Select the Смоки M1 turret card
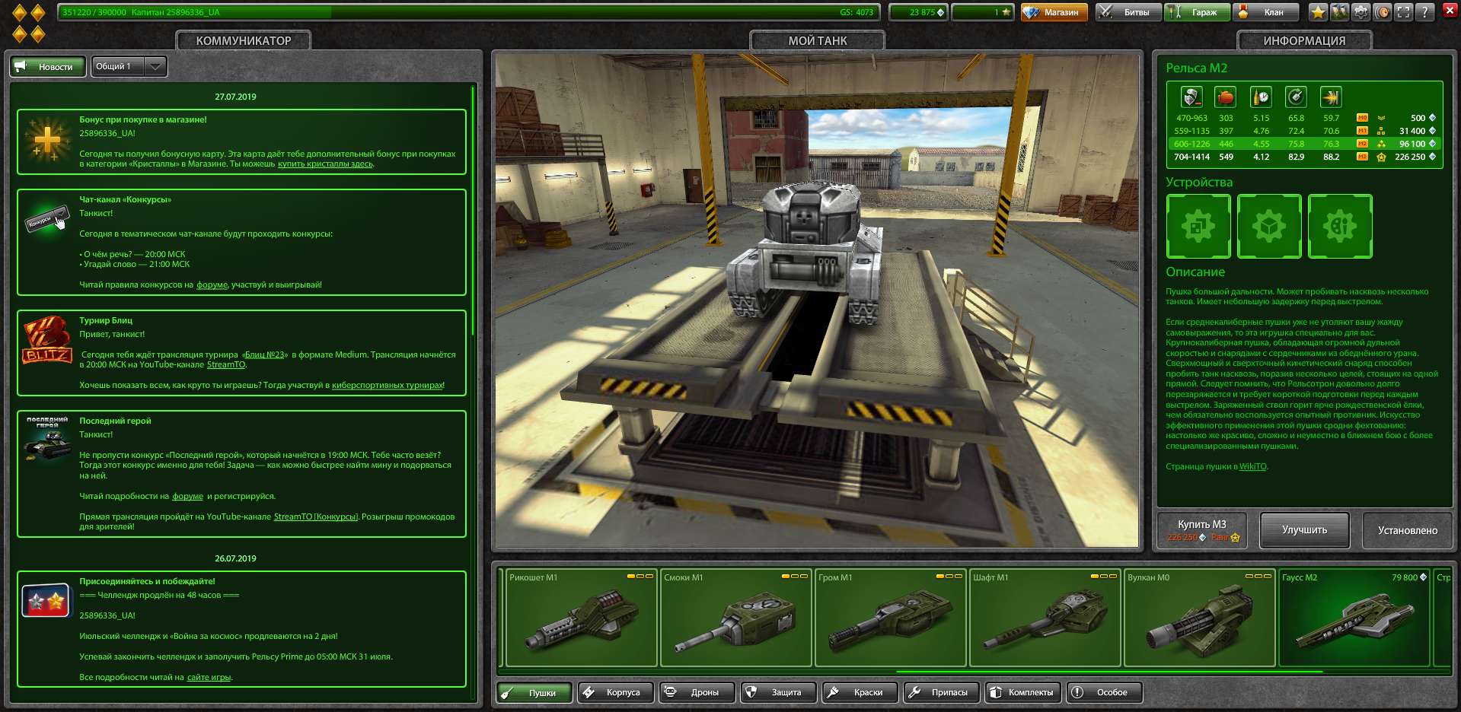 coord(735,618)
